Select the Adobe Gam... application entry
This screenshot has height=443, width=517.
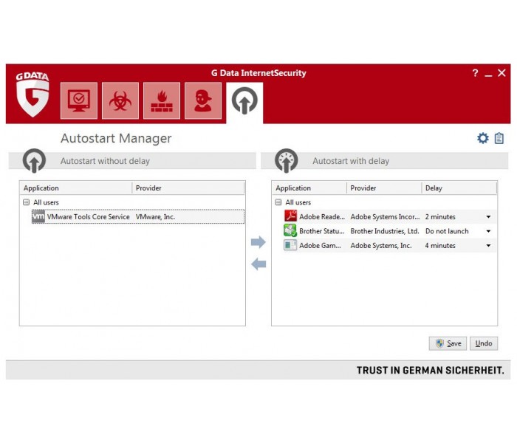pos(320,246)
